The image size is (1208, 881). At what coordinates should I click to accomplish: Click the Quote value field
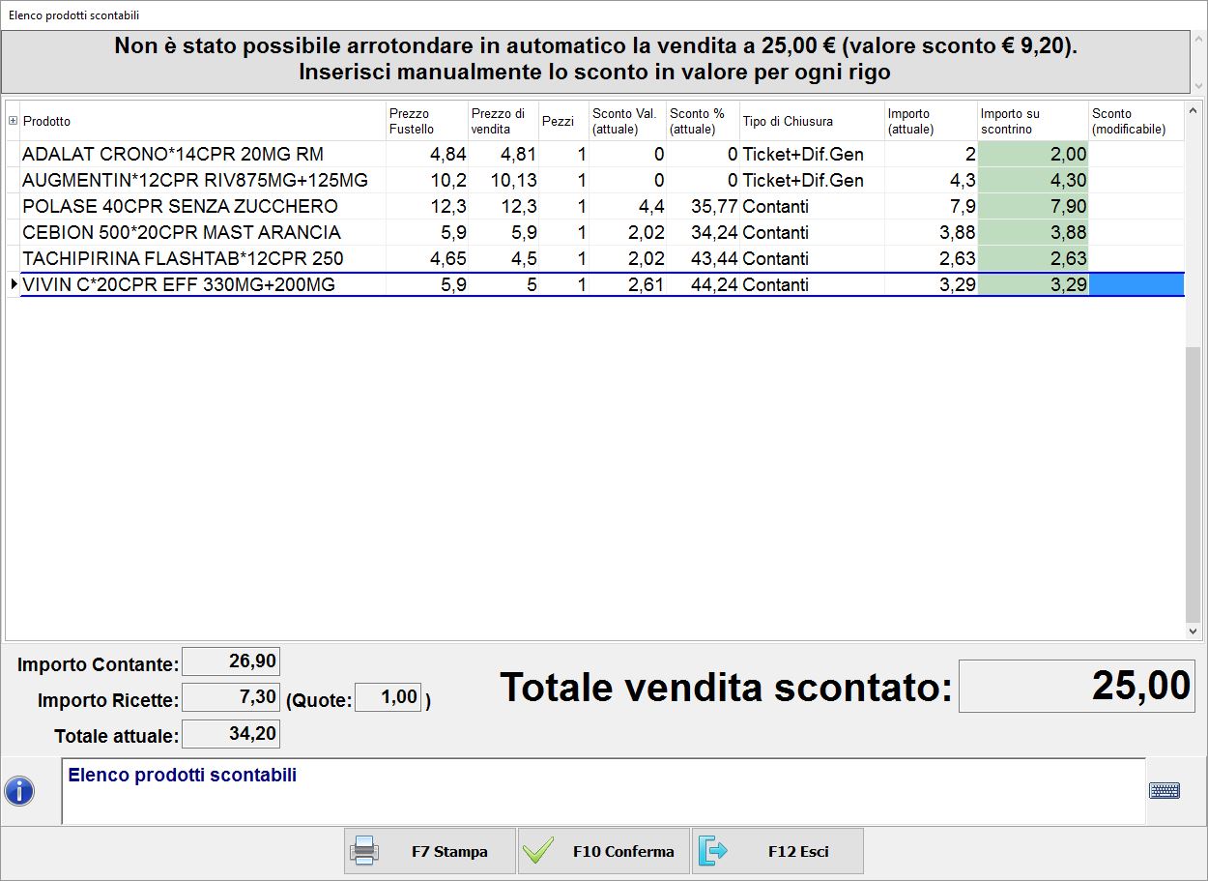[388, 697]
